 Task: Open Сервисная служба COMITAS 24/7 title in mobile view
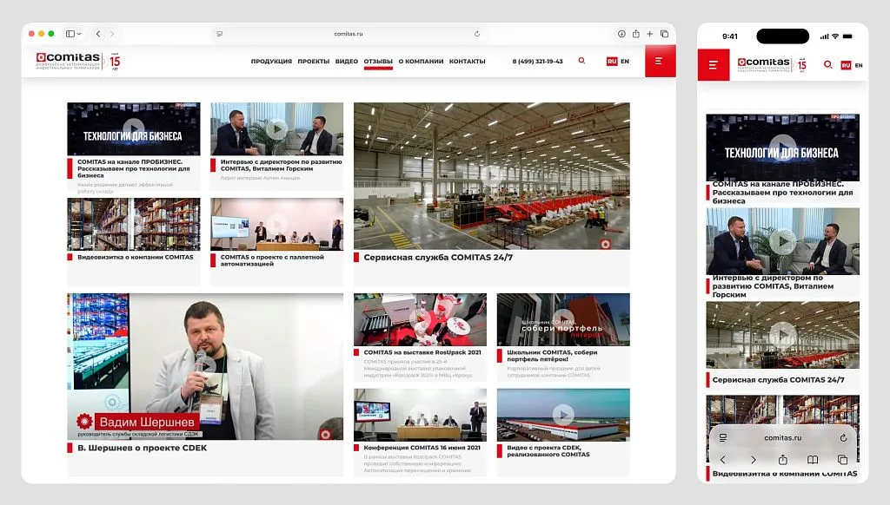[778, 380]
